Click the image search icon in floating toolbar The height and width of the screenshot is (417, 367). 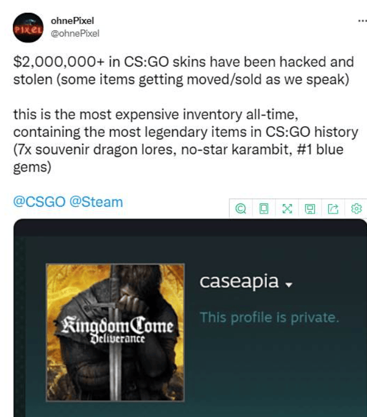pos(241,208)
